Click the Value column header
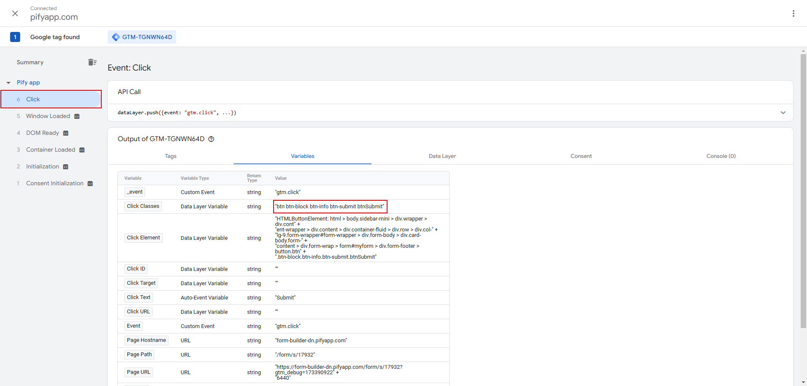 click(281, 178)
